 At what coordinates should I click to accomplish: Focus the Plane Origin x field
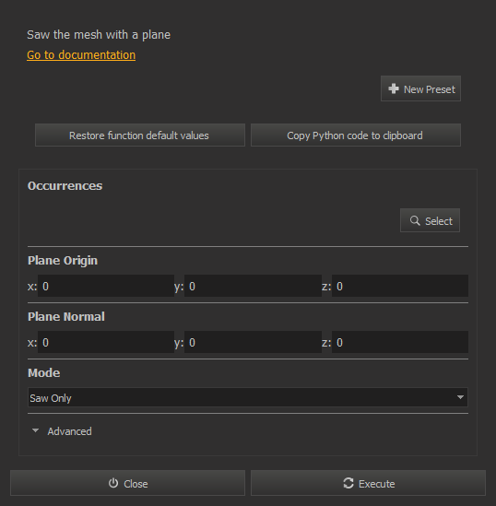pyautogui.click(x=106, y=286)
